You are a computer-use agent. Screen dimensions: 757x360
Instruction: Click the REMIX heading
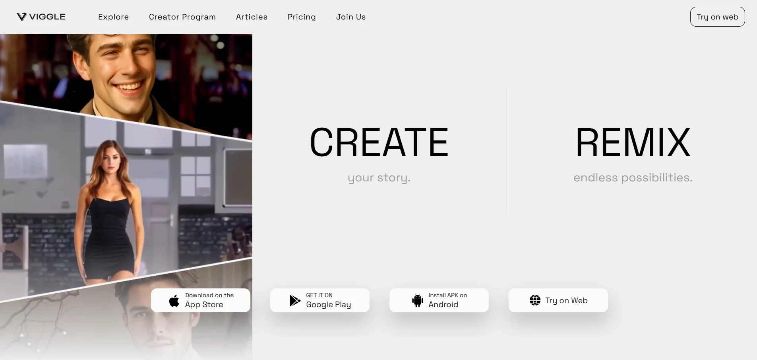pyautogui.click(x=633, y=142)
